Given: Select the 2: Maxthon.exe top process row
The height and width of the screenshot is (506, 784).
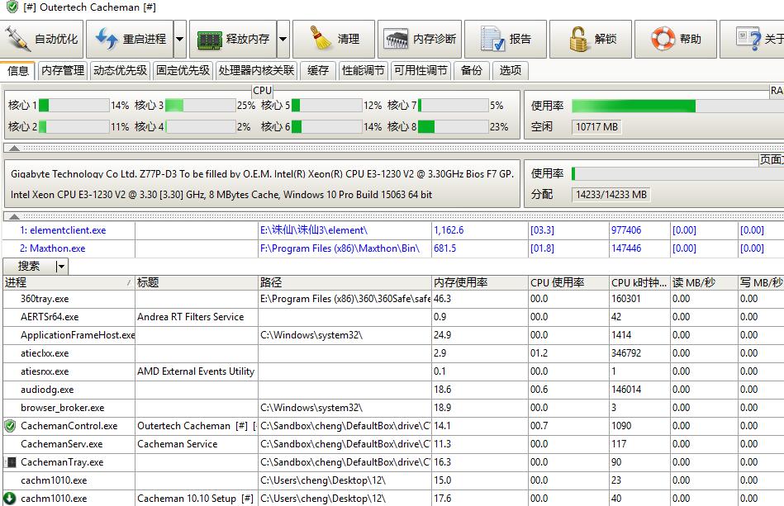Looking at the screenshot, I should 393,248.
